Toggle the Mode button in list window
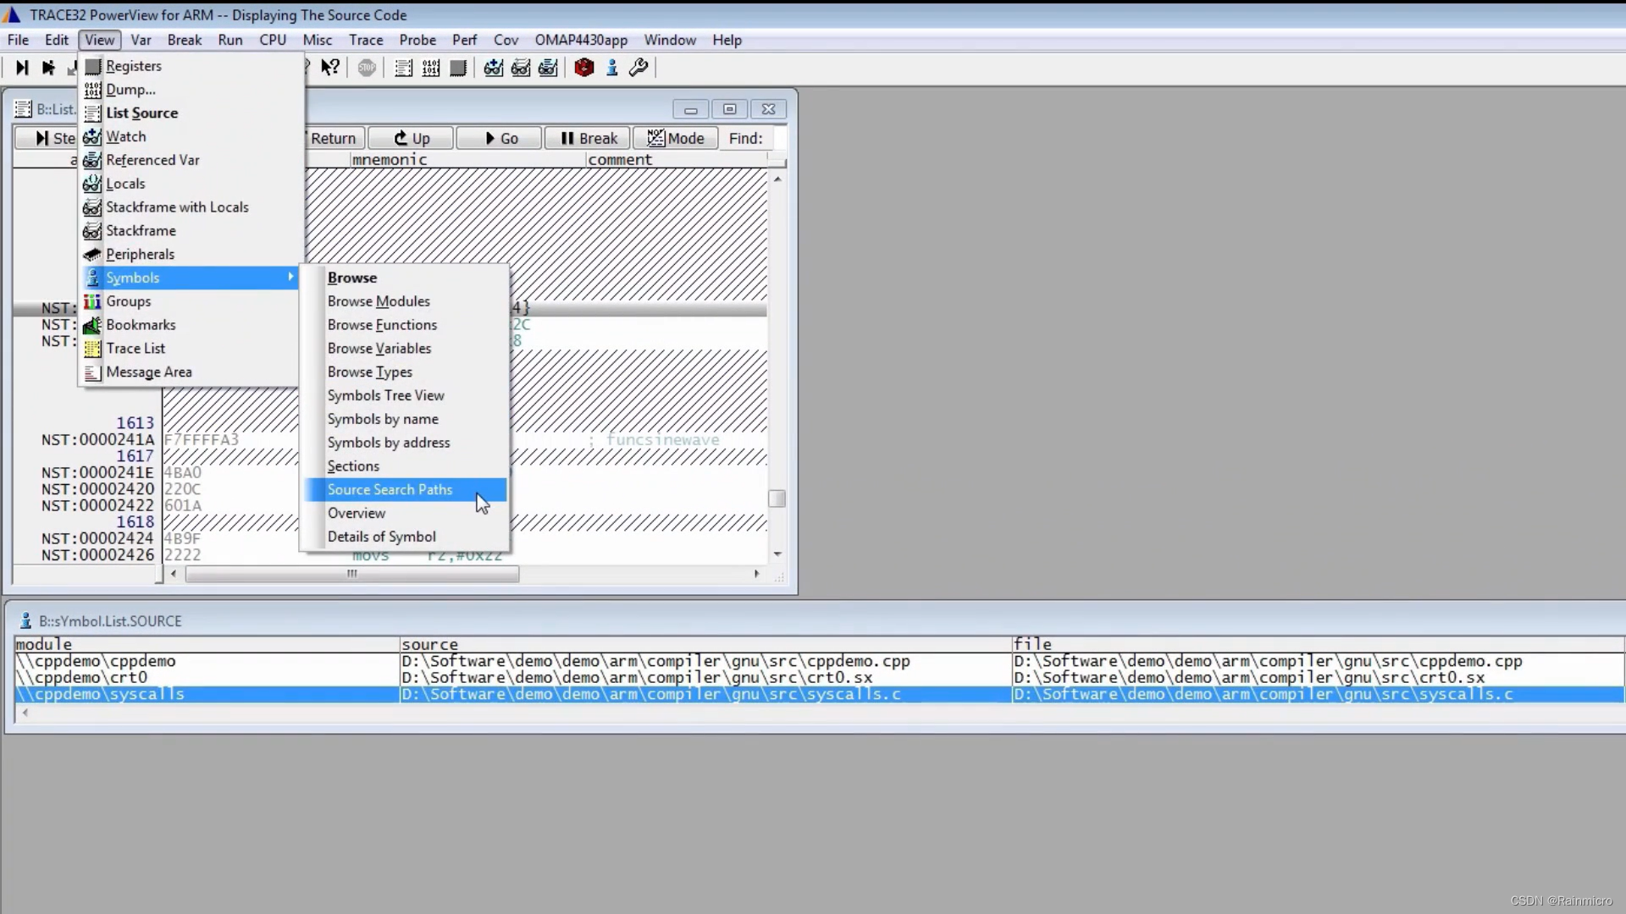 pos(676,138)
